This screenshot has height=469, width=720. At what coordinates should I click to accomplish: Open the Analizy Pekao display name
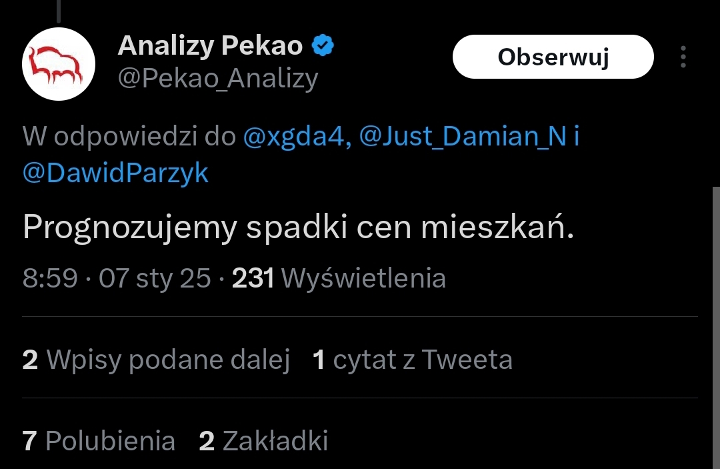coord(210,46)
